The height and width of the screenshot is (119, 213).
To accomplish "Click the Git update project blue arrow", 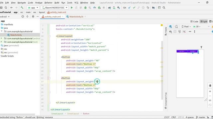I will (x=129, y=8).
